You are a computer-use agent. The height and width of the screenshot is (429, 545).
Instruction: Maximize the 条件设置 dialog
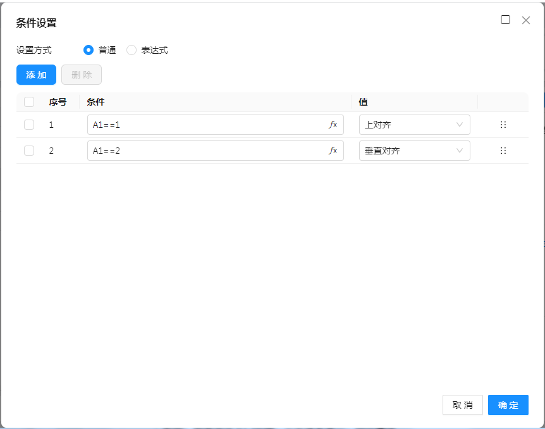point(505,20)
